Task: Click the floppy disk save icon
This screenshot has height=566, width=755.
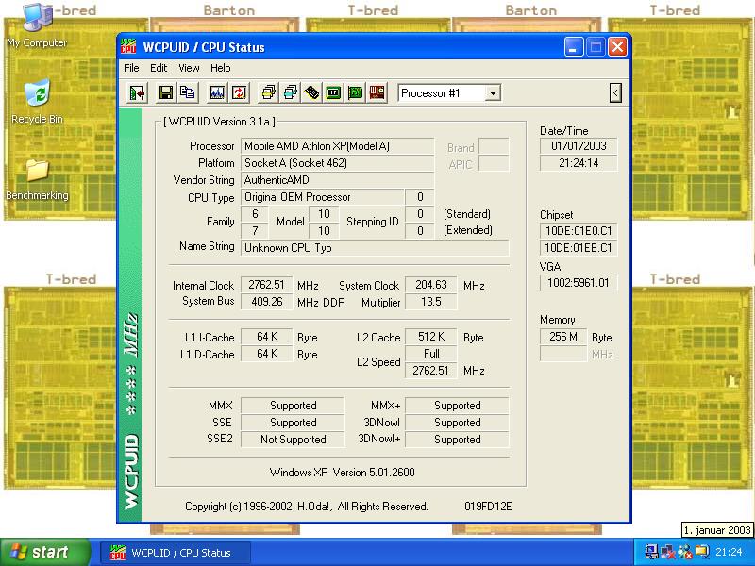Action: click(166, 92)
